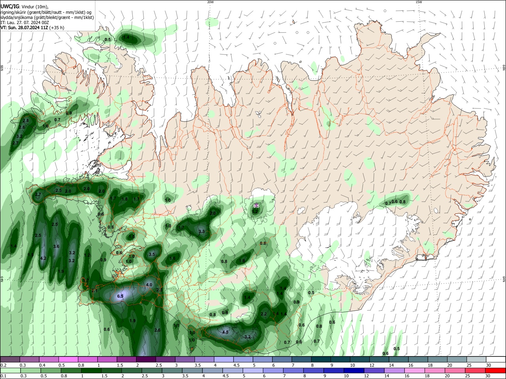
Task: Click the 4.0 precipitation label
Action: point(149,285)
